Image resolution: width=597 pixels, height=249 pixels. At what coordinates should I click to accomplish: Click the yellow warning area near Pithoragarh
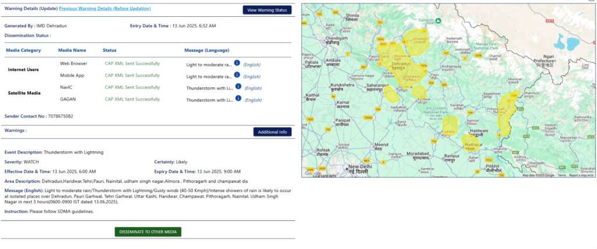click(507, 113)
